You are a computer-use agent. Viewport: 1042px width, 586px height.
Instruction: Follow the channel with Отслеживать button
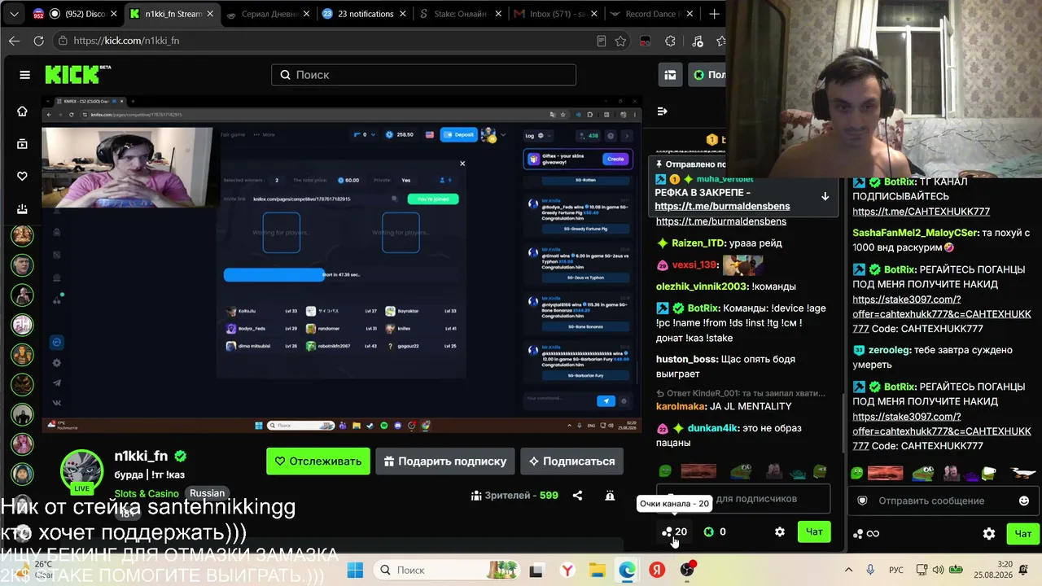pos(318,461)
